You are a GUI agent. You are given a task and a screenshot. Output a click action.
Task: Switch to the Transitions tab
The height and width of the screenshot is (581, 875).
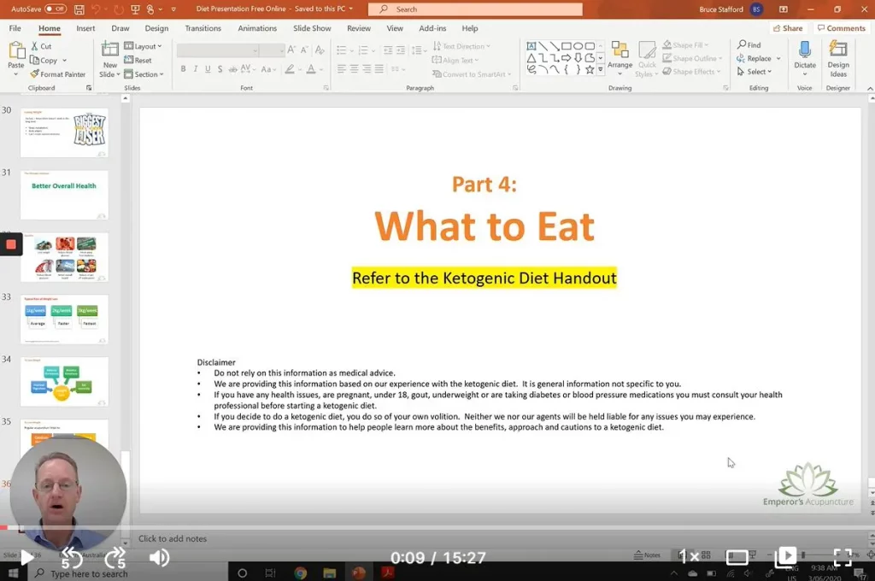pos(203,28)
